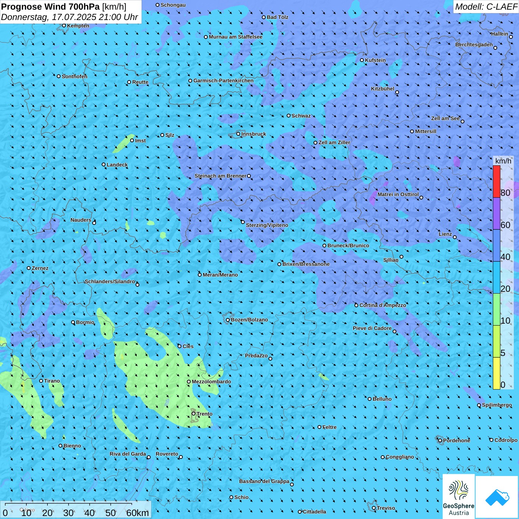Click the 'Sillian' label
Screen dimensions: 519x519
click(x=391, y=260)
